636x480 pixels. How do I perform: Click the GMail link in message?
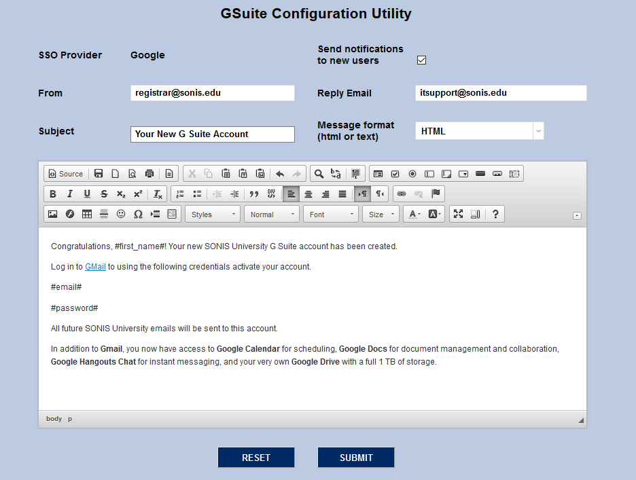click(95, 267)
